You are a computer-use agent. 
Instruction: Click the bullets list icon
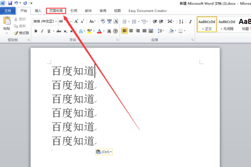pyautogui.click(x=124, y=22)
